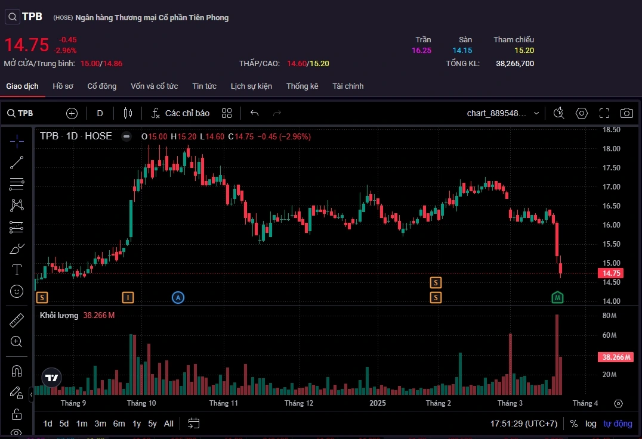The height and width of the screenshot is (439, 642).
Task: Change chart candle style icon
Action: 128,113
